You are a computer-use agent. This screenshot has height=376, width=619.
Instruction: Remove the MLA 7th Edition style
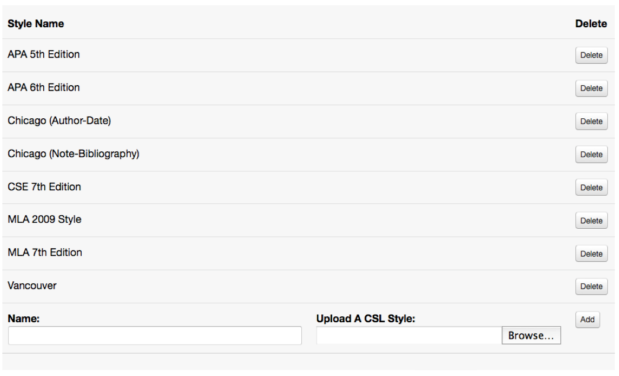pyautogui.click(x=591, y=254)
